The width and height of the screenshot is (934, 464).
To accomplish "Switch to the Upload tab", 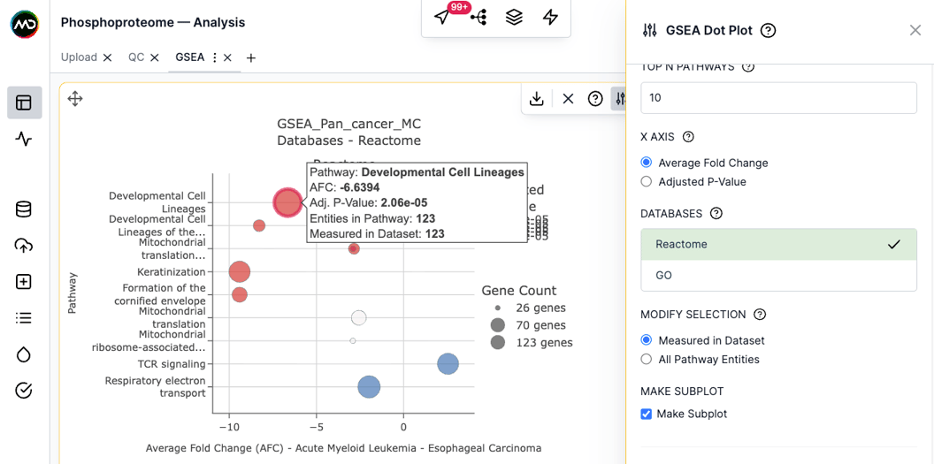I will 79,57.
